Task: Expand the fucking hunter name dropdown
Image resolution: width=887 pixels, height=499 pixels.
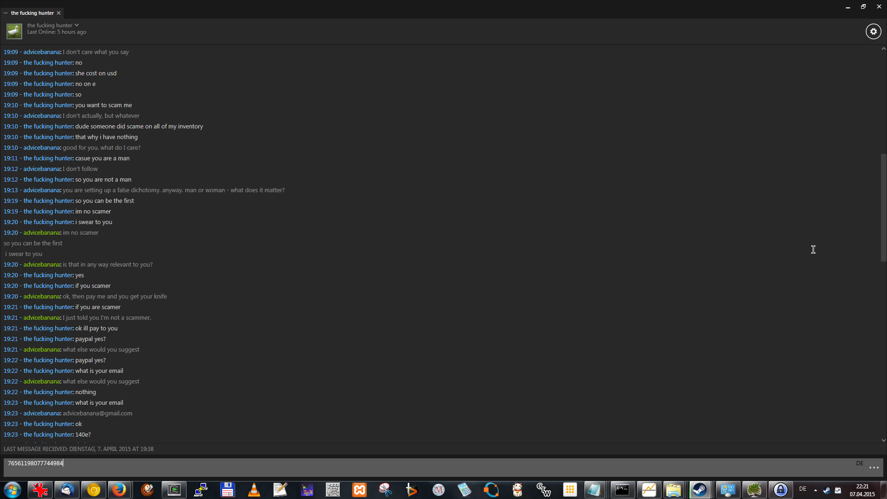Action: pyautogui.click(x=77, y=25)
